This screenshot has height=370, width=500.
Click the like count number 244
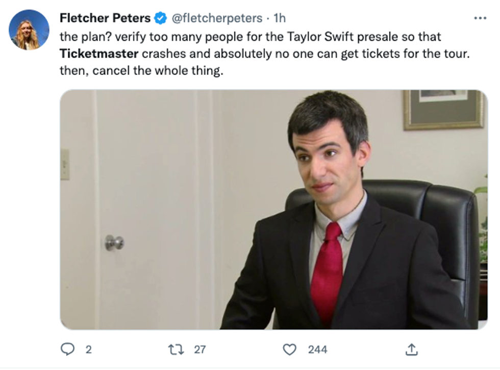click(x=317, y=350)
